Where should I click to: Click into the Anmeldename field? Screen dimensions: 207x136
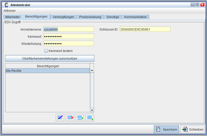[x=68, y=29]
